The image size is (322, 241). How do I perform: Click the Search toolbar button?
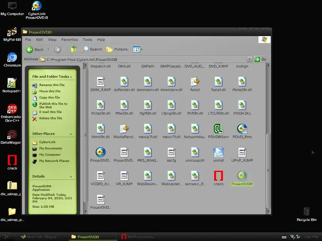coord(92,49)
